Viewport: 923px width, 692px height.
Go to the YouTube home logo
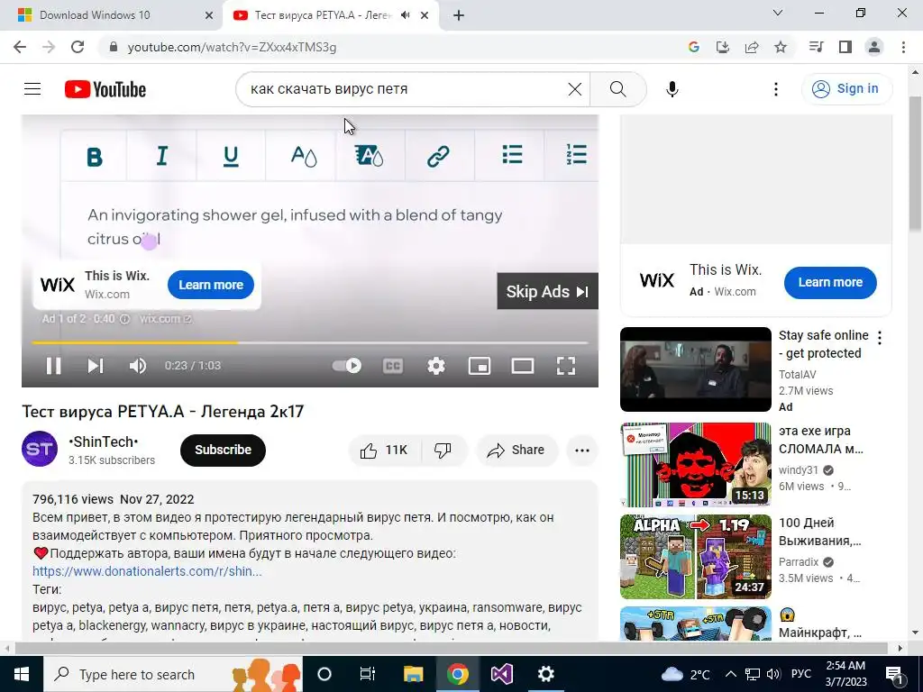point(105,89)
